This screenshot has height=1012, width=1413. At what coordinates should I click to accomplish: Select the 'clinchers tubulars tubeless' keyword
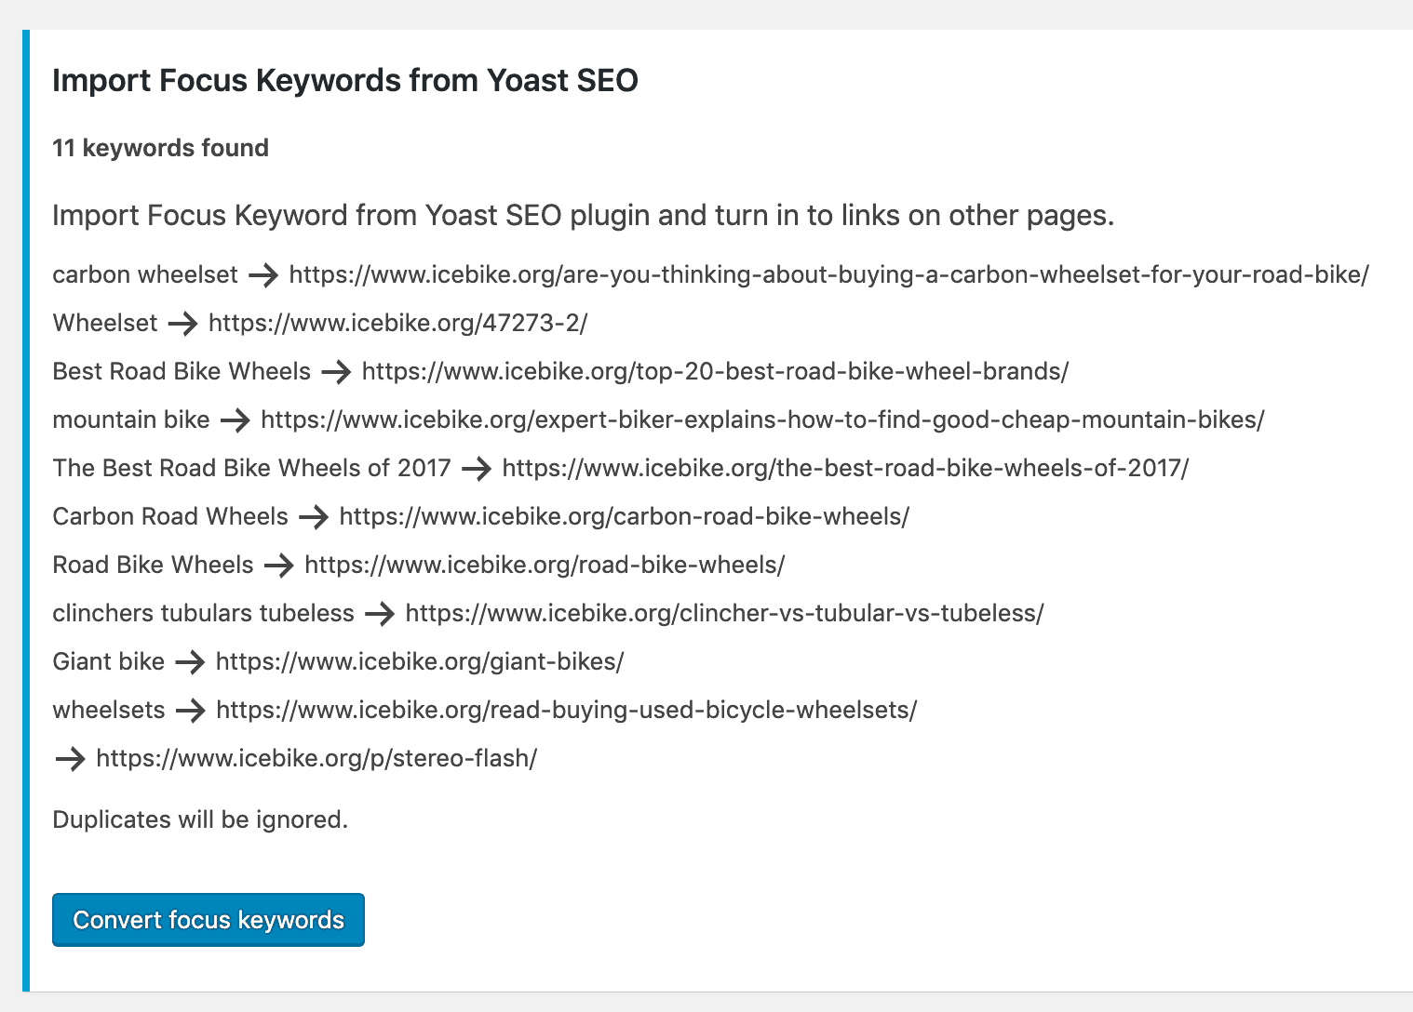coord(203,613)
